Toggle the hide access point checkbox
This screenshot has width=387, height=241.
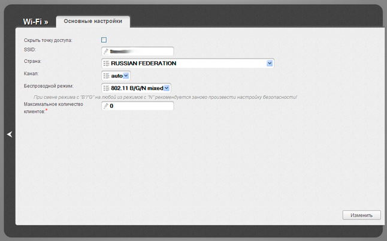[x=104, y=40]
